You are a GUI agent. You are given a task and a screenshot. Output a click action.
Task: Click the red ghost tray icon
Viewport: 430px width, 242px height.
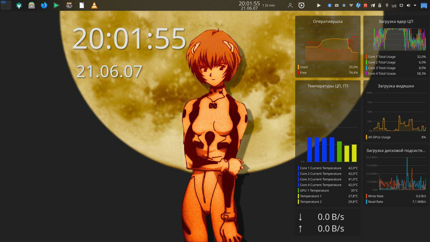[365, 5]
